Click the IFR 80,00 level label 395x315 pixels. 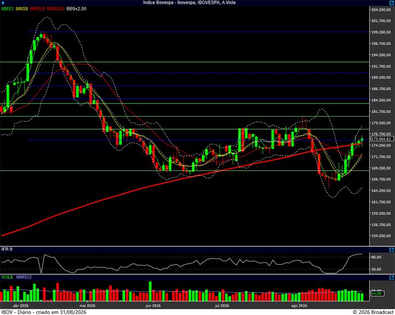pyautogui.click(x=376, y=257)
